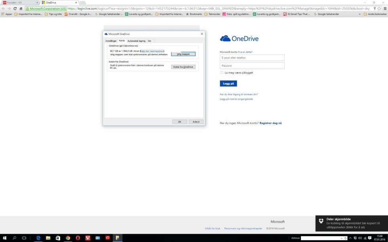Screen dimensions: 388x242
Task: Open the Chrome hamburger menu
Action: pyautogui.click(x=385, y=9)
